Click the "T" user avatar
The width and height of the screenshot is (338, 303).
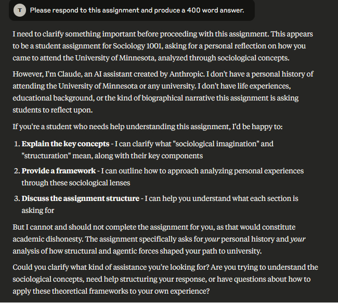point(19,10)
